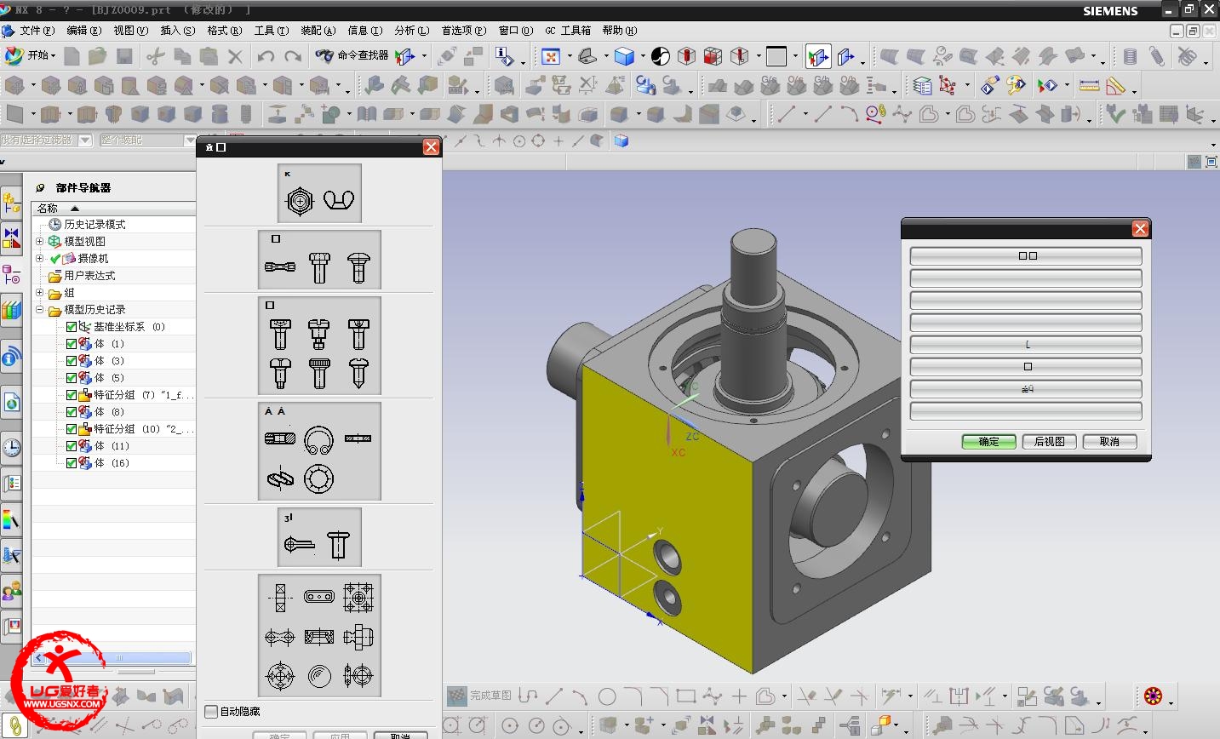Open the selection filter dropdown
This screenshot has height=739, width=1220.
(85, 140)
